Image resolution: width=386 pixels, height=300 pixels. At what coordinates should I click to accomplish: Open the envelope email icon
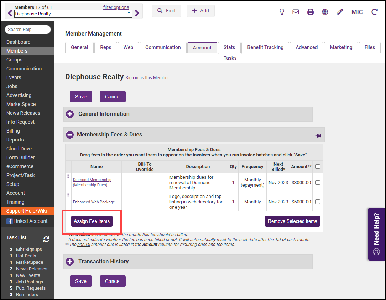296,12
